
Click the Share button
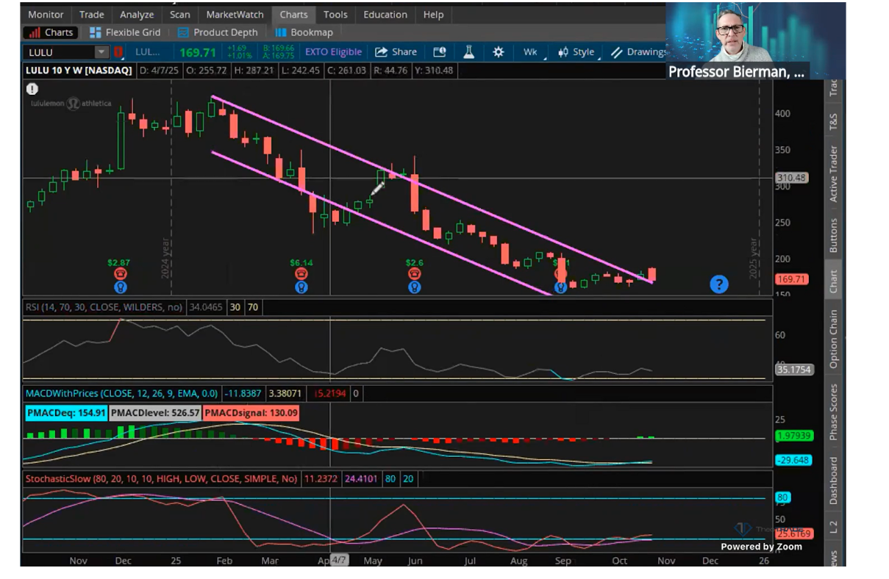[396, 52]
